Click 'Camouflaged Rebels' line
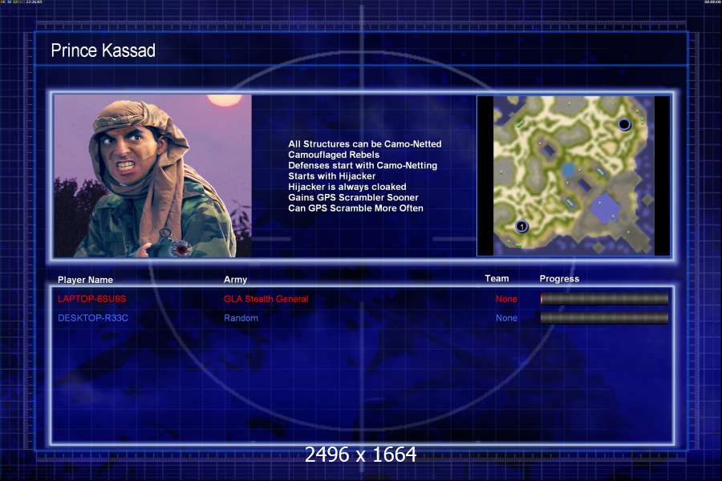 (x=334, y=155)
